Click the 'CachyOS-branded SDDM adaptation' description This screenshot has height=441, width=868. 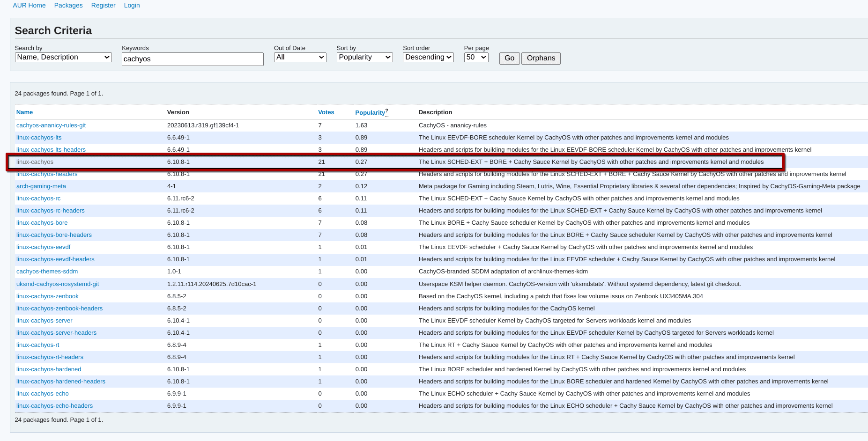[x=503, y=272]
